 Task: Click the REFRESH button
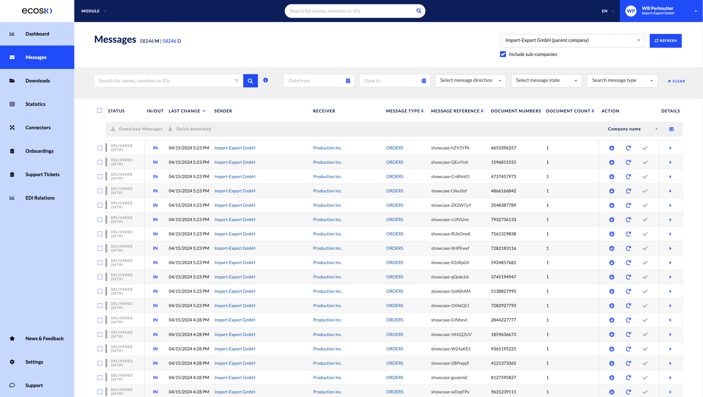[x=665, y=41]
